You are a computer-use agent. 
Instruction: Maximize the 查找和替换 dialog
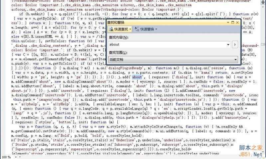click(x=232, y=22)
